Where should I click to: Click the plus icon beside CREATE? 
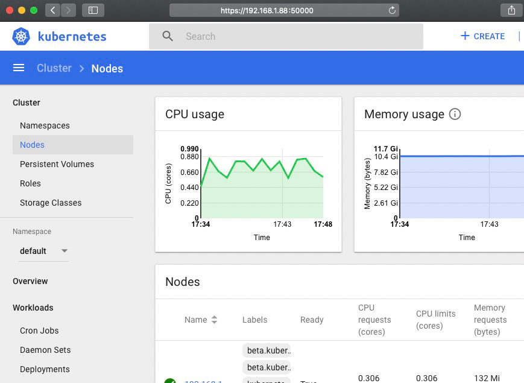(465, 36)
